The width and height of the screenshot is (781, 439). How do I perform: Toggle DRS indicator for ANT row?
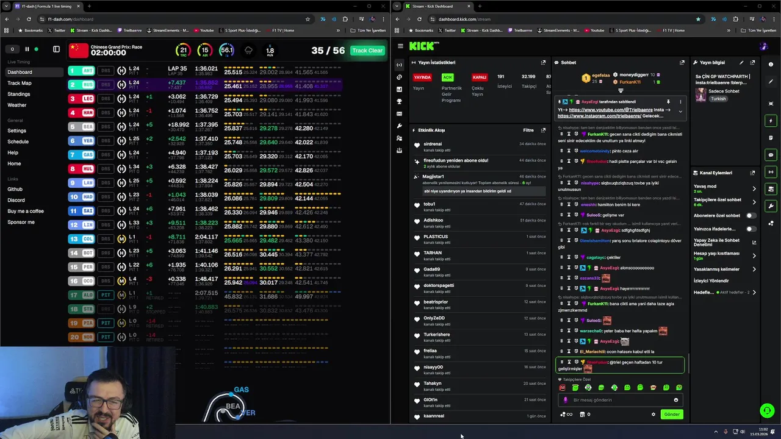click(x=106, y=71)
